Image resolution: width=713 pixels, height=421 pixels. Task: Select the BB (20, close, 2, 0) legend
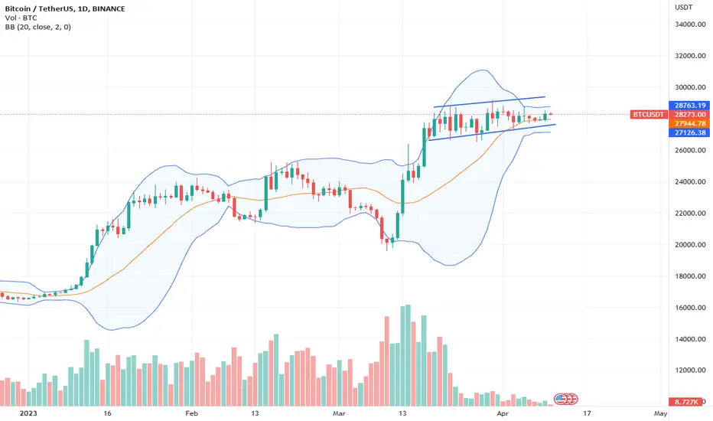37,27
